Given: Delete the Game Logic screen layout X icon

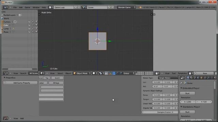Looking at the screenshot, I should tap(79, 7).
